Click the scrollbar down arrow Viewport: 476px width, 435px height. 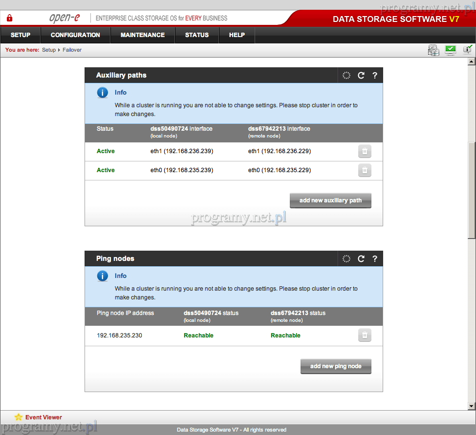pyautogui.click(x=472, y=406)
